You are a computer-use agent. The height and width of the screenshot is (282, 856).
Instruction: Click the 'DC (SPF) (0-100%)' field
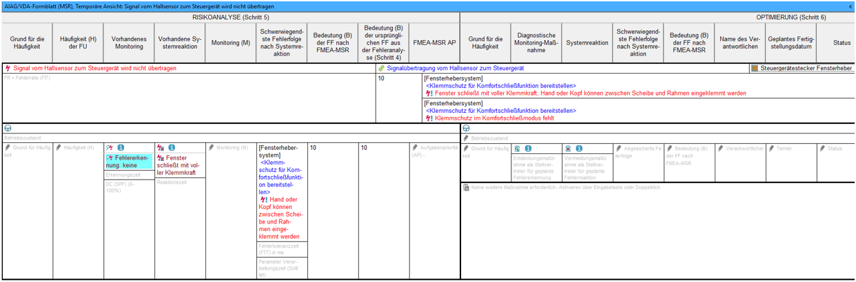[x=130, y=189]
